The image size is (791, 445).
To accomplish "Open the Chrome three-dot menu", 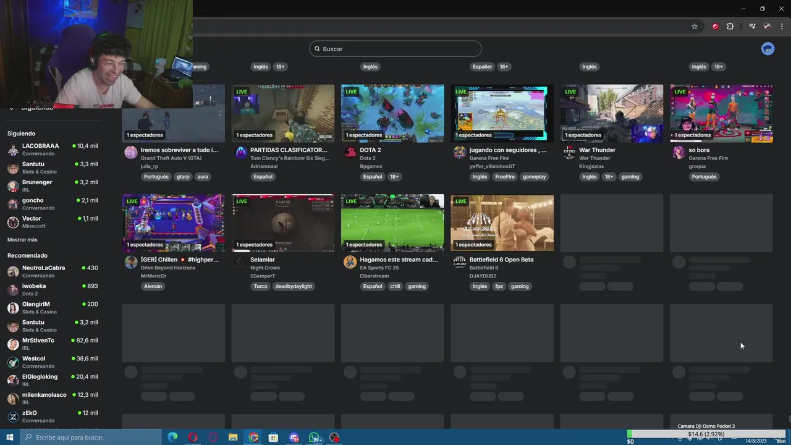I will (782, 27).
